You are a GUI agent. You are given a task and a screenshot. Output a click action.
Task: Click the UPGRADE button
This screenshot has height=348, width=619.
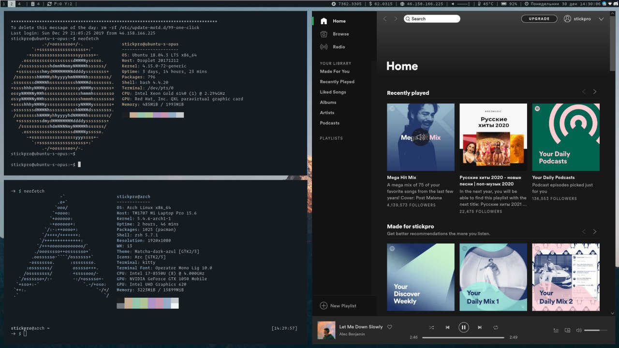point(539,19)
